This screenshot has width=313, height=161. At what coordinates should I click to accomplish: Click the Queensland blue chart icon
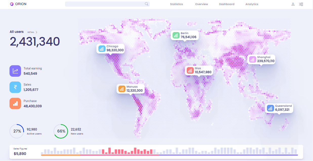tap(270, 108)
